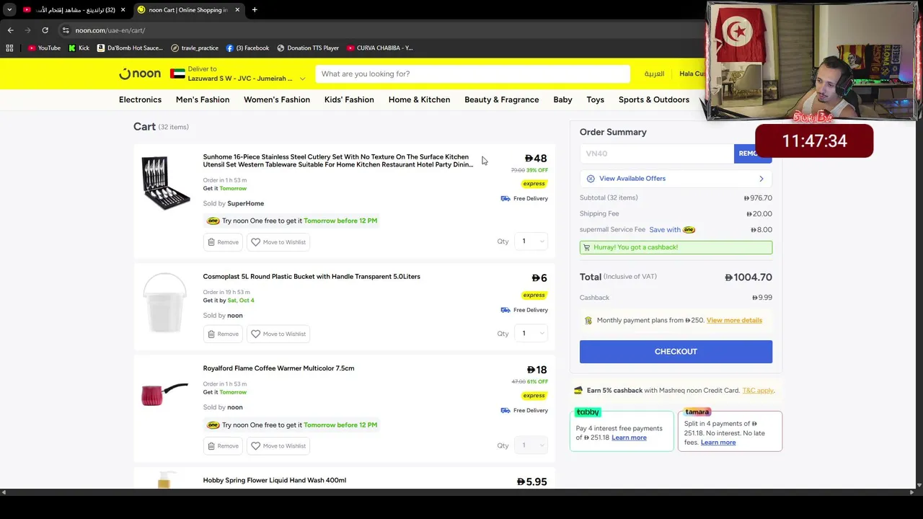
Task: Open Qty dropdown for Cosmoplast bucket
Action: click(x=531, y=333)
